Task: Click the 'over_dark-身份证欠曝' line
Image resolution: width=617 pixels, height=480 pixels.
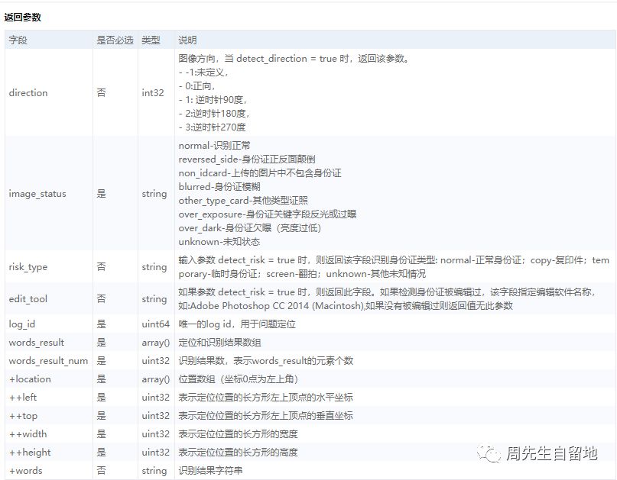Action: click(250, 228)
